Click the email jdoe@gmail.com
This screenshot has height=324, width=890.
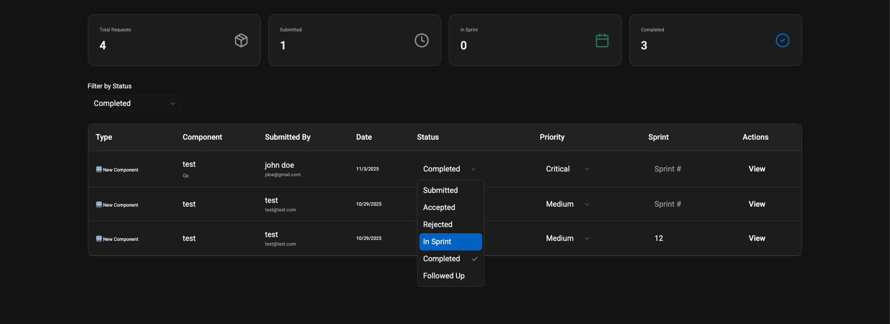(x=283, y=175)
